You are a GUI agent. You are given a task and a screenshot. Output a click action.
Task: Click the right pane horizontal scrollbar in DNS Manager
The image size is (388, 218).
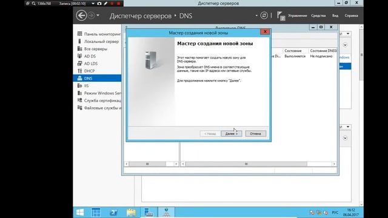[259, 164]
